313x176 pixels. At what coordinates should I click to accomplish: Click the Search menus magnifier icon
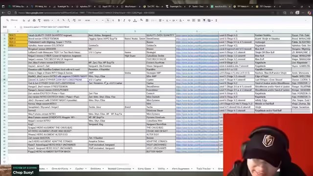7,20
